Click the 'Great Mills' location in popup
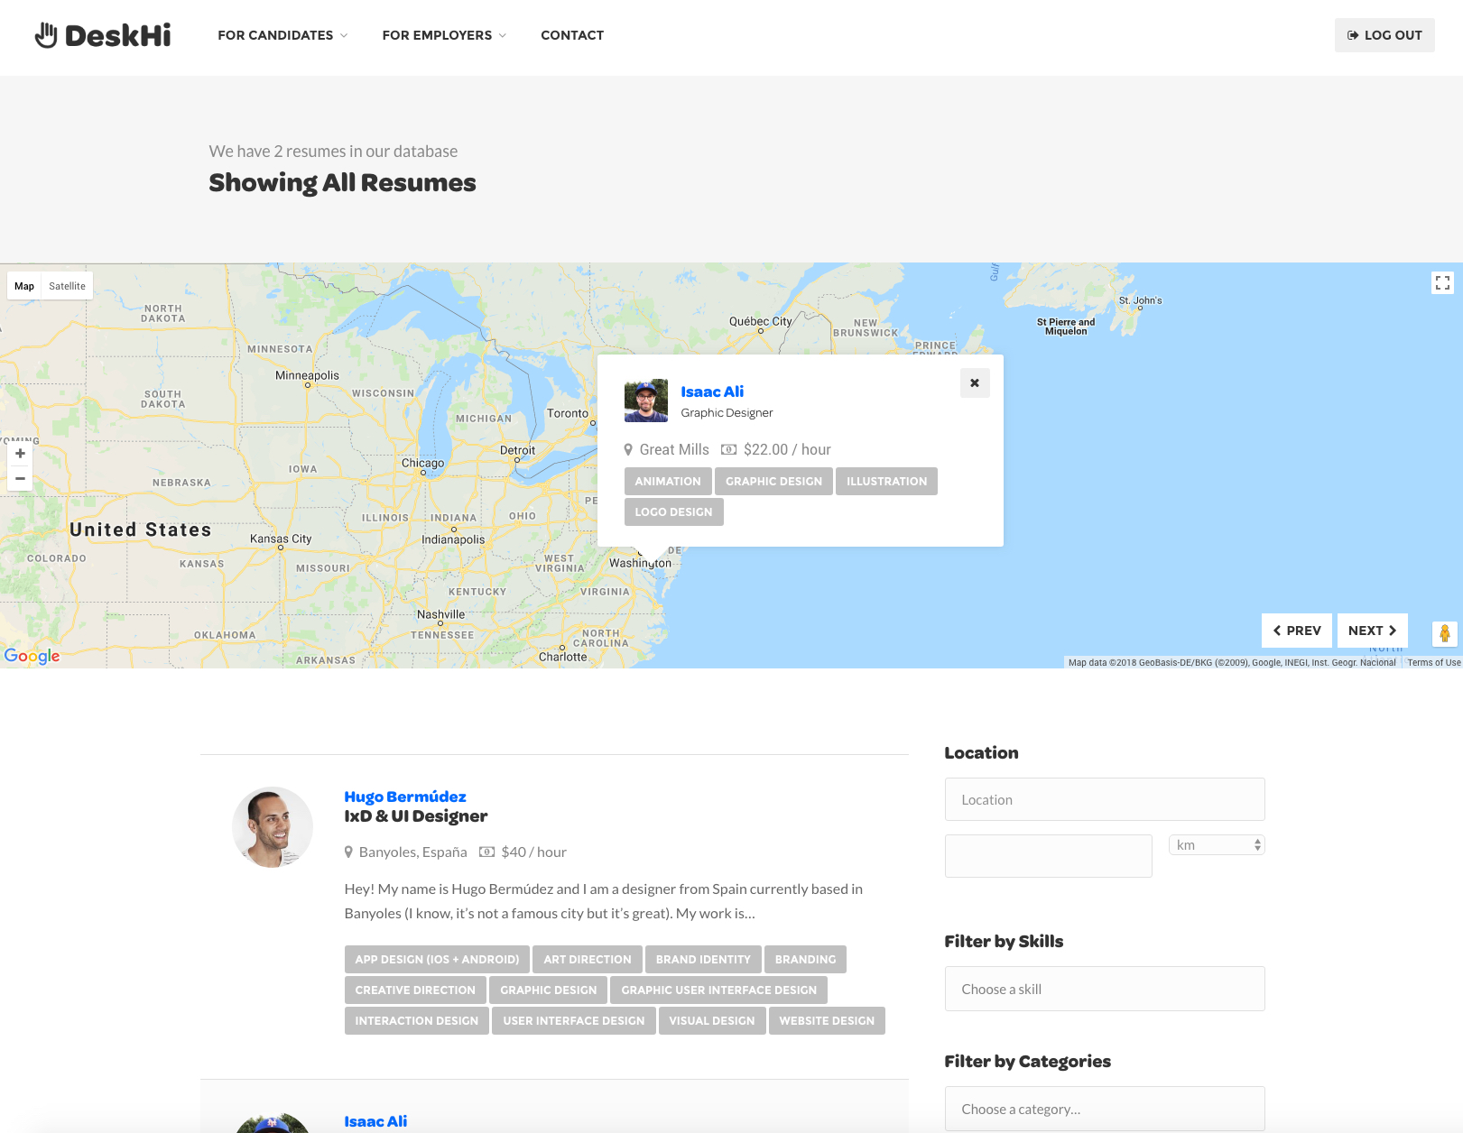This screenshot has width=1463, height=1133. (x=674, y=449)
